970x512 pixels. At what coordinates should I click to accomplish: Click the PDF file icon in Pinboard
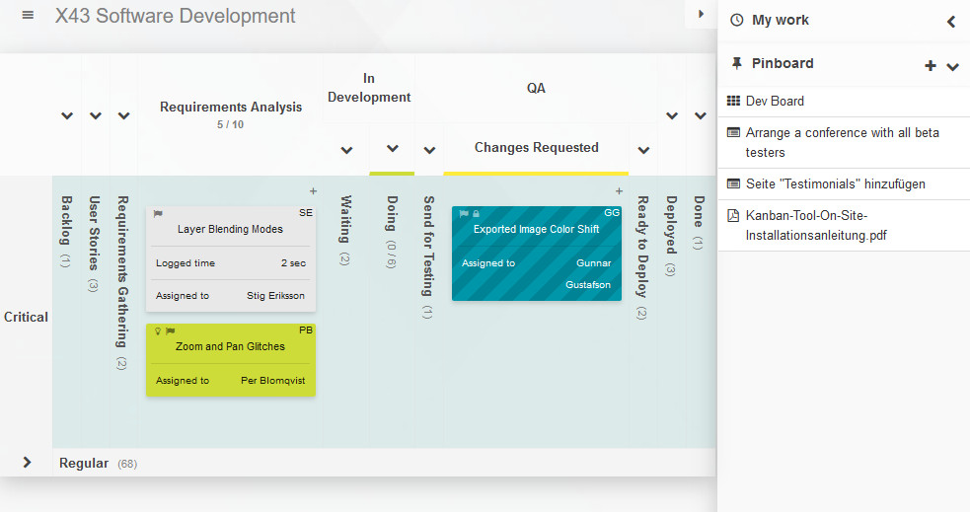coord(733,216)
